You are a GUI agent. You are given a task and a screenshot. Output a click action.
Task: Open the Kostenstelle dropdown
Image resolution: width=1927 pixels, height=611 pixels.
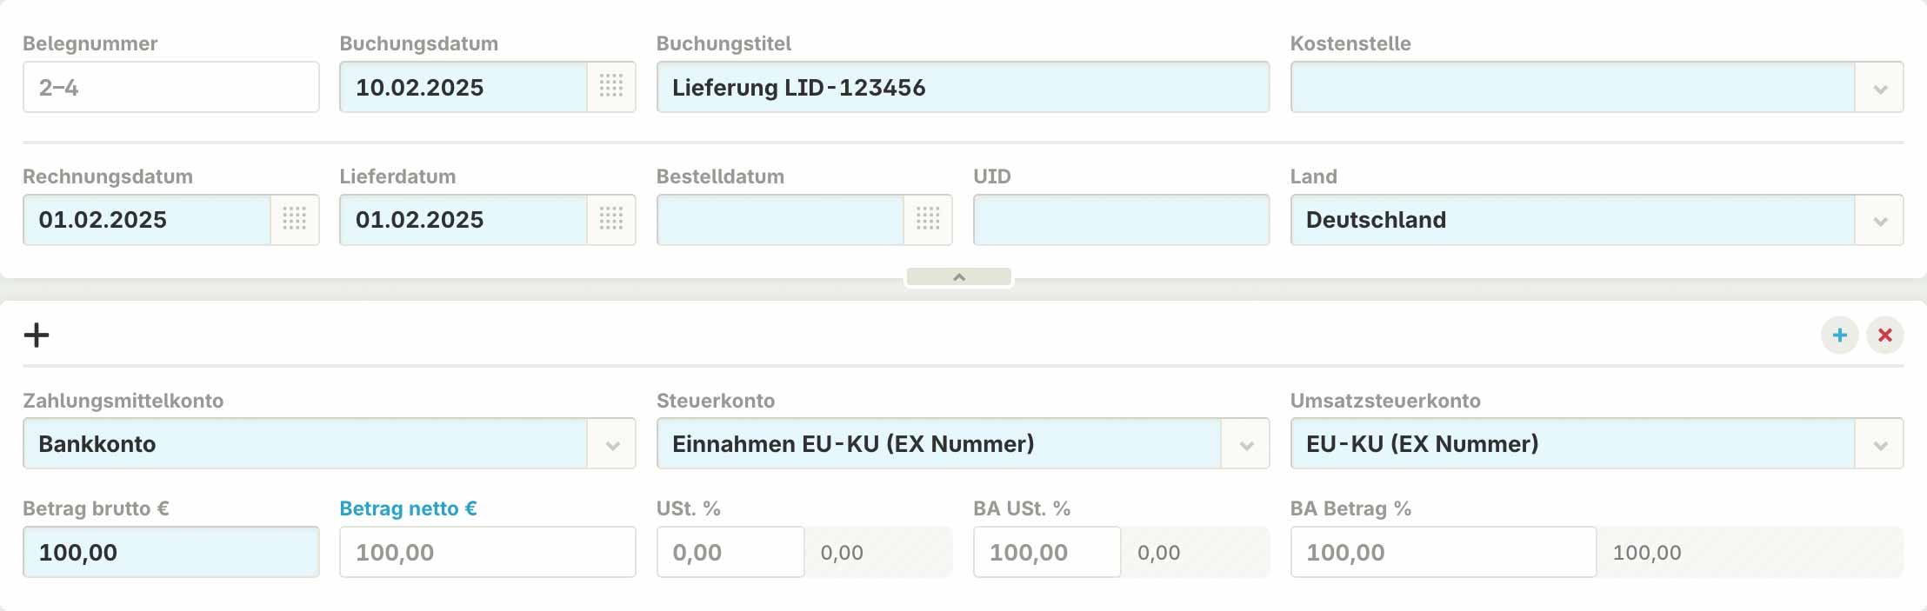[1880, 87]
